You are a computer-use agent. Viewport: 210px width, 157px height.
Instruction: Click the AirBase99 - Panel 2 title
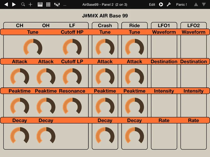[x=105, y=4]
